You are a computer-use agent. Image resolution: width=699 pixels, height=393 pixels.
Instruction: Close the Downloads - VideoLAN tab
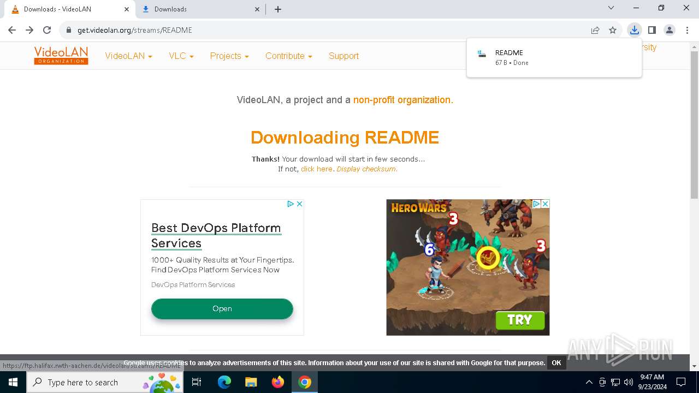(127, 9)
